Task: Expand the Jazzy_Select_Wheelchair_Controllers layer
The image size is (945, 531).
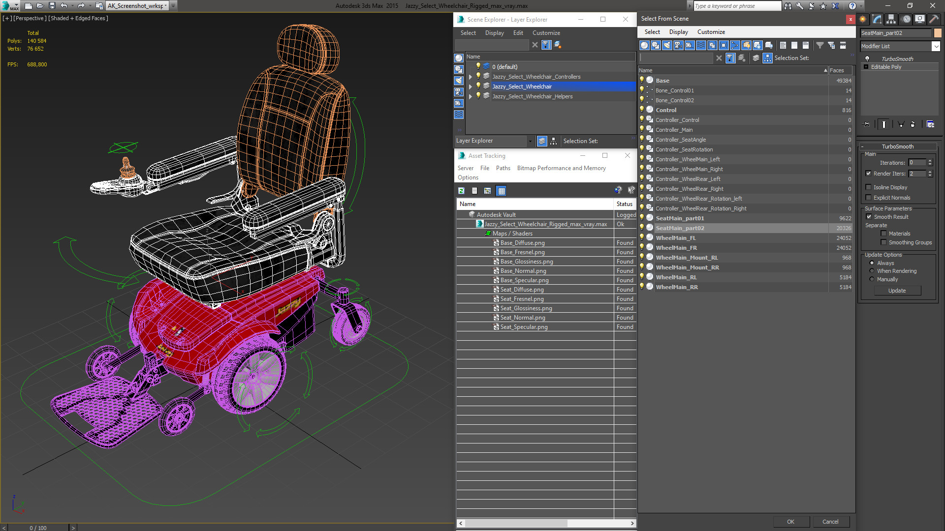Action: pyautogui.click(x=471, y=77)
